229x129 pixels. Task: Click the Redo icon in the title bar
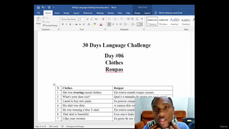[x=49, y=7]
